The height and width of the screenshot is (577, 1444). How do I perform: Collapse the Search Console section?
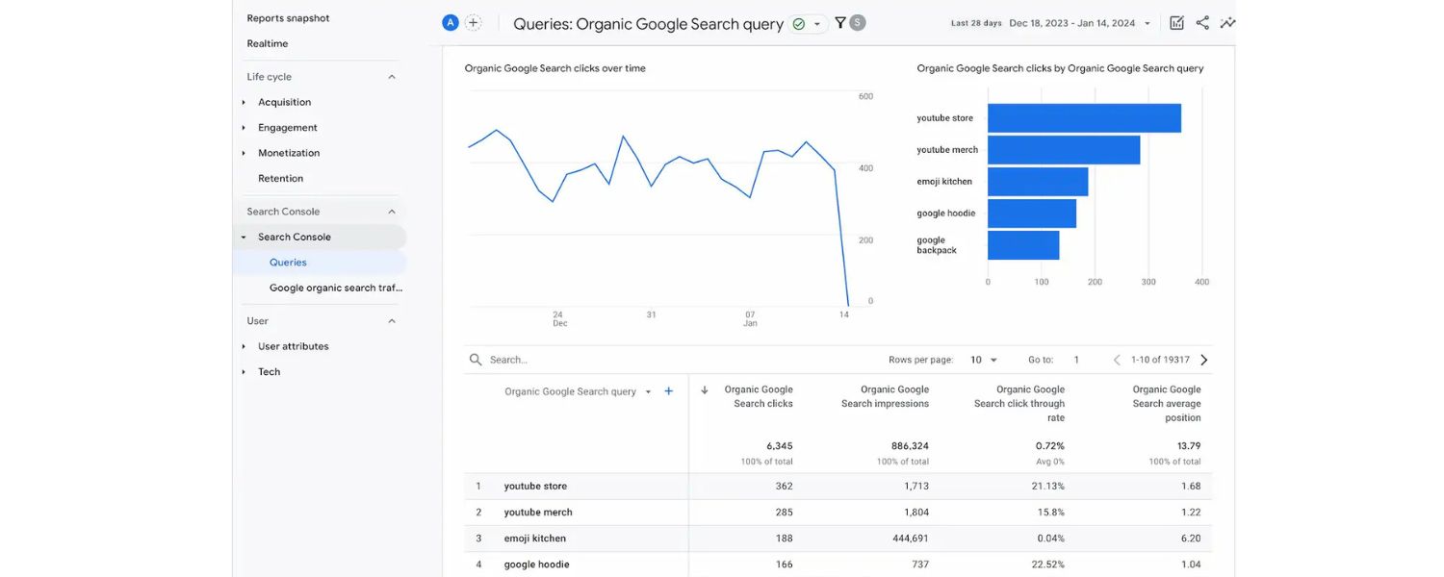pos(390,211)
